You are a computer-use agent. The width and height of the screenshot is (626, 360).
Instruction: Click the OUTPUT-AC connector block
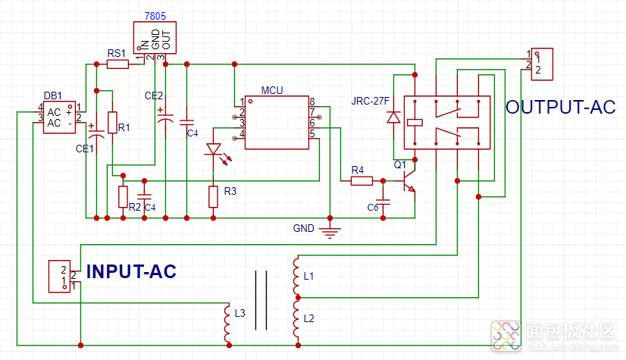coord(542,64)
